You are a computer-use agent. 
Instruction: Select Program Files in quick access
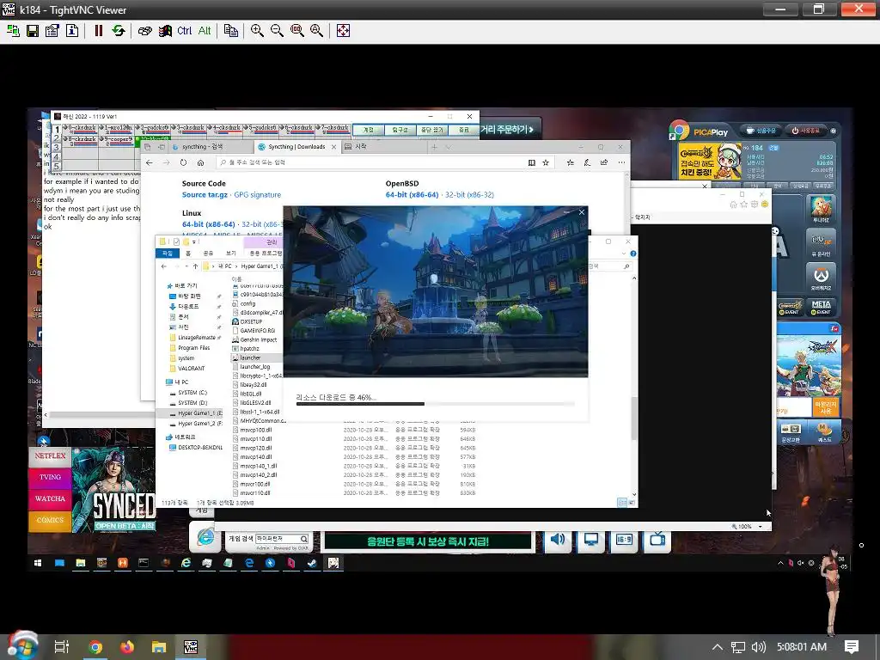click(x=193, y=348)
